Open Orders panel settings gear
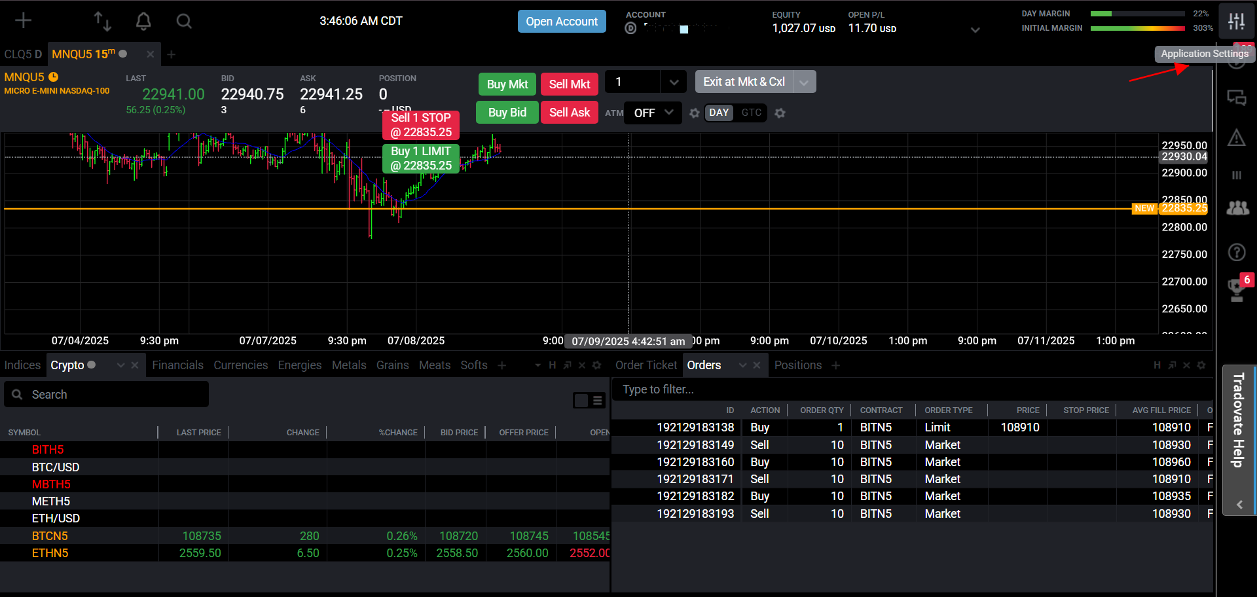 point(1201,365)
